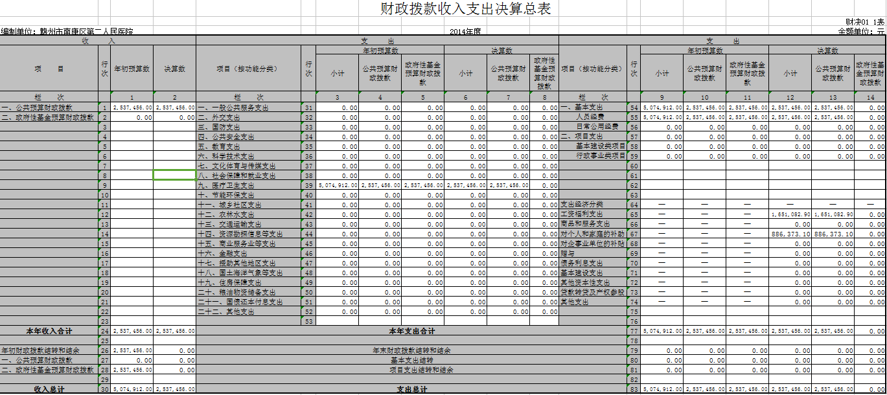Select the 三、国防支出 cell
887x395 pixels.
tap(249, 128)
